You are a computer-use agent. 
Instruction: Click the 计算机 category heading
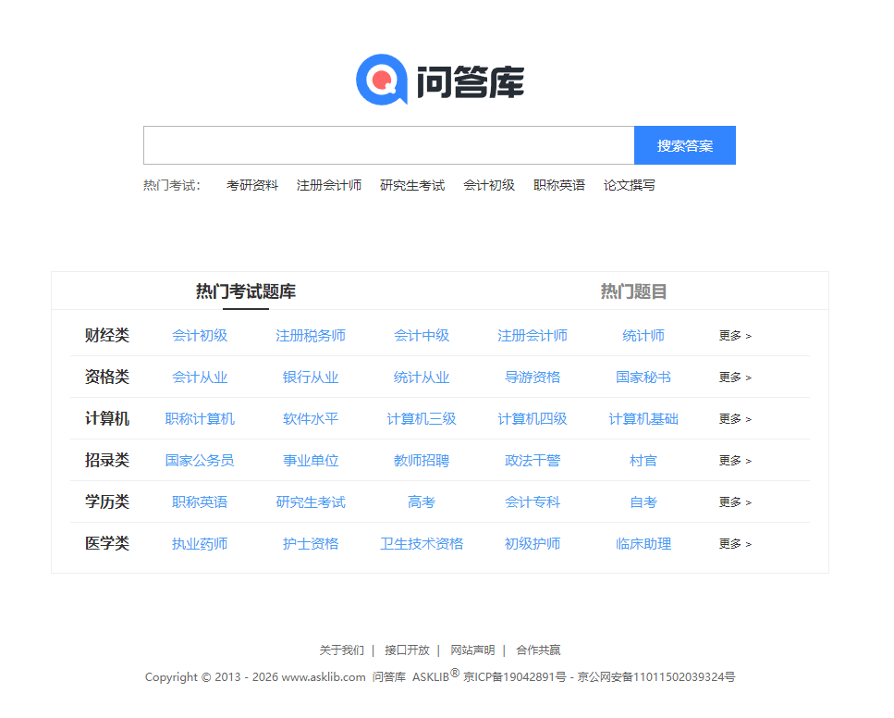pyautogui.click(x=107, y=418)
